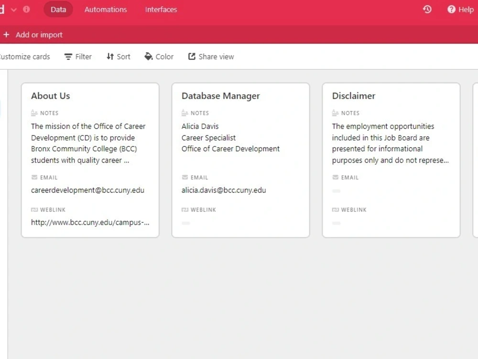This screenshot has height=359, width=478.
Task: Click the Share view export icon
Action: click(x=192, y=56)
